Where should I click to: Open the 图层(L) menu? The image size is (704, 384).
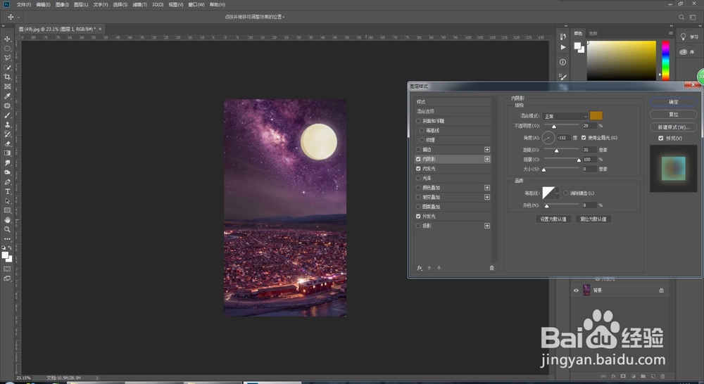click(x=81, y=4)
